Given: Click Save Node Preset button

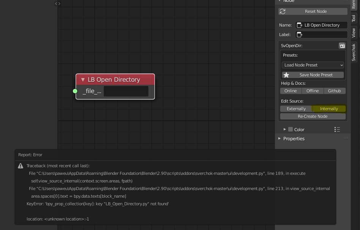Looking at the screenshot, I should [313, 75].
